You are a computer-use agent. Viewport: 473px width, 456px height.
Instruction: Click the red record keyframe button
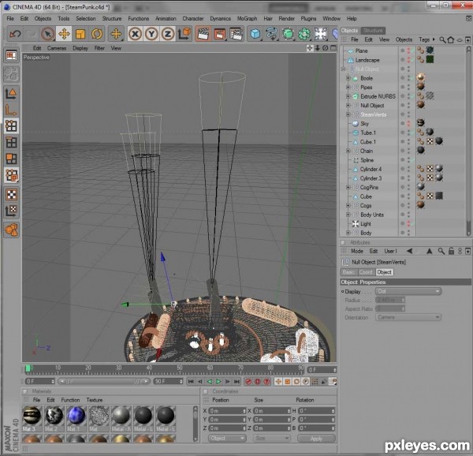[x=248, y=382]
